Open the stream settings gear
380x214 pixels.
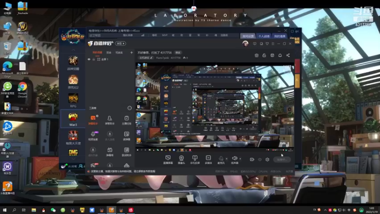tap(267, 159)
